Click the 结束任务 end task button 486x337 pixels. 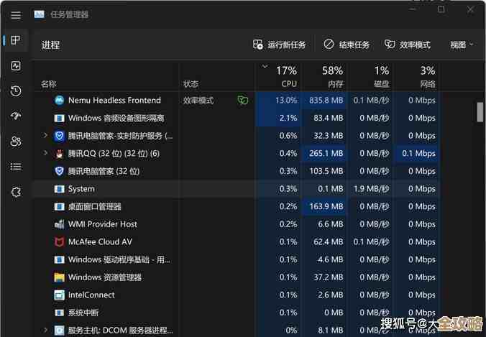[347, 45]
